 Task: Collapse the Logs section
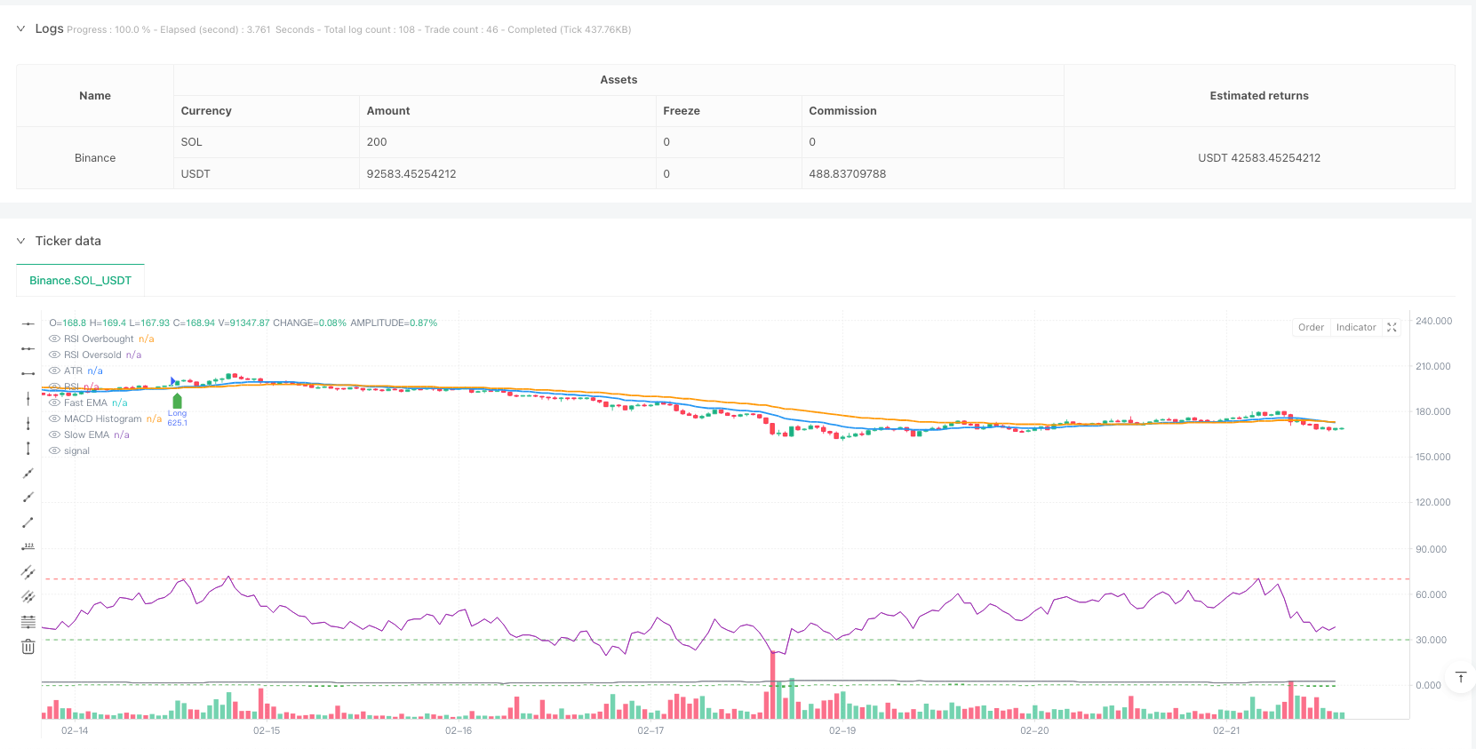(x=21, y=28)
